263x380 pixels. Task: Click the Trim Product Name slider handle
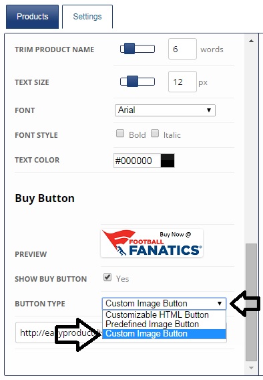coord(129,49)
